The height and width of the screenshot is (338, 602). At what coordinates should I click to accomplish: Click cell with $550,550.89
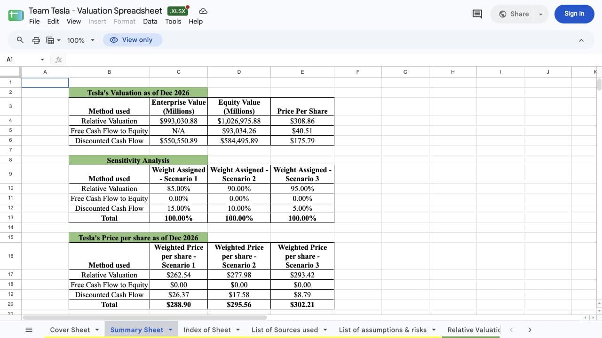[179, 140]
